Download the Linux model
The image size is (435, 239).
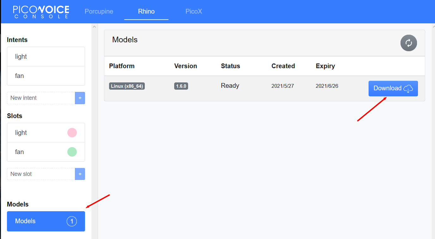click(393, 88)
